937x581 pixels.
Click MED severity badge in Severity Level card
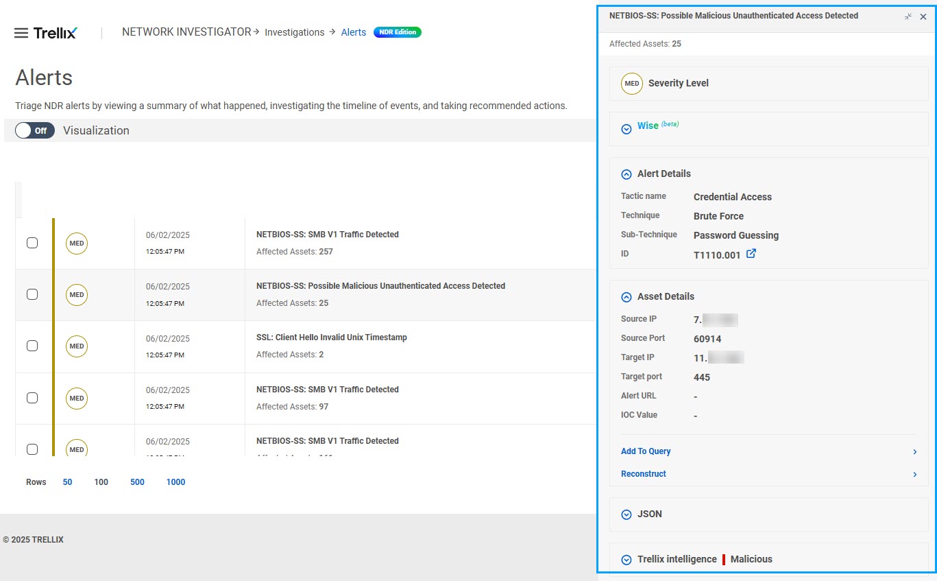point(632,83)
